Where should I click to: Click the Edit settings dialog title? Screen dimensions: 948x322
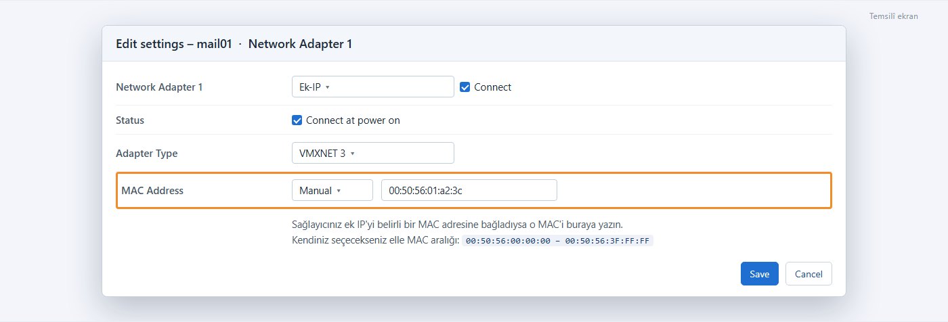(x=234, y=43)
